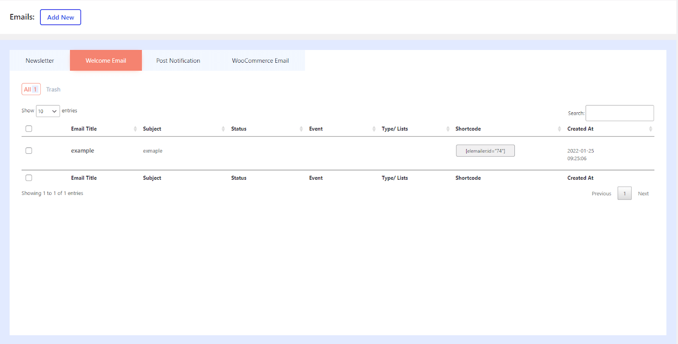678x344 pixels.
Task: Click the Event header label
Action: (316, 129)
